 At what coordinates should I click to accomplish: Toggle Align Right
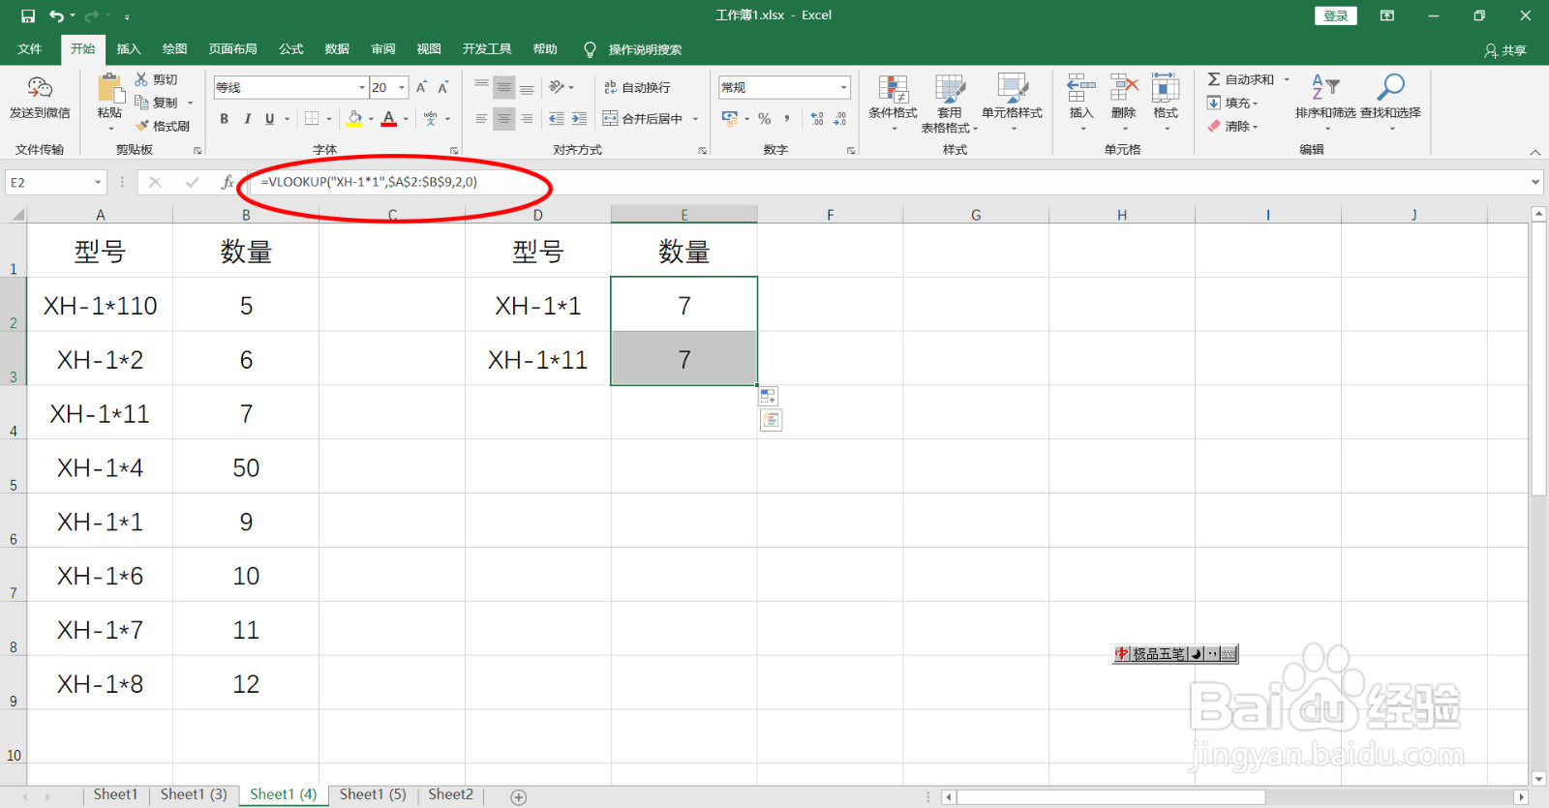[x=527, y=118]
